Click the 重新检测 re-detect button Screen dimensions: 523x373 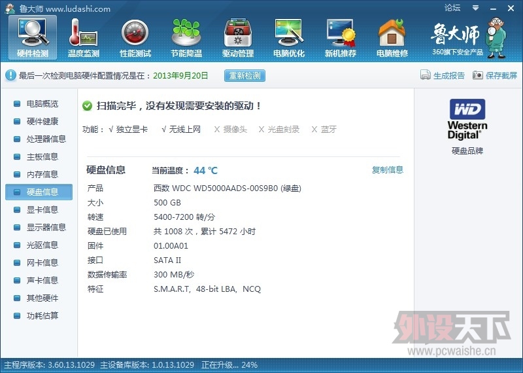(245, 75)
